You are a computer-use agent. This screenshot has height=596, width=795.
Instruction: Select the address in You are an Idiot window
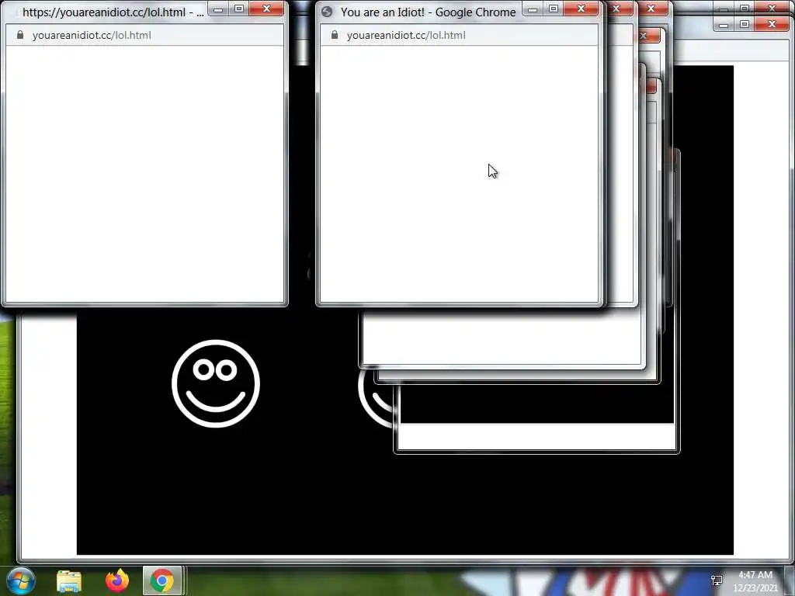406,35
